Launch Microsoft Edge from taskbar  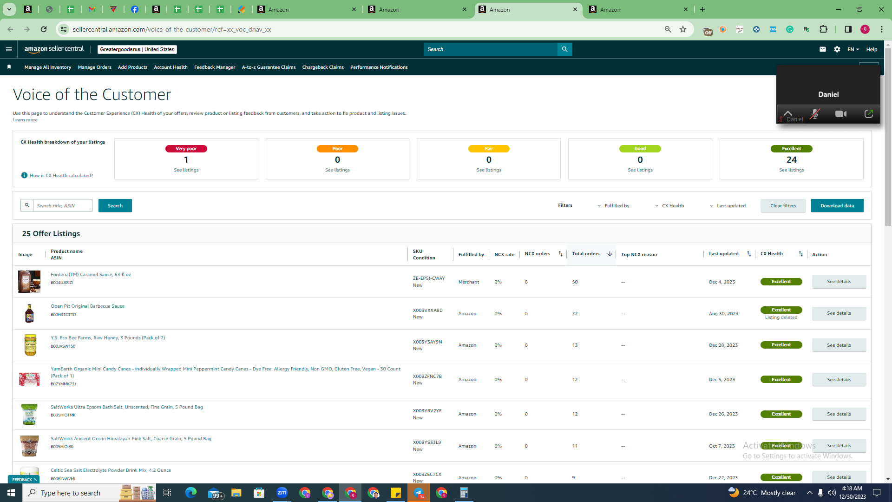tap(191, 493)
